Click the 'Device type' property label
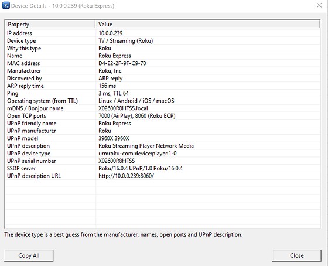The width and height of the screenshot is (328, 266). click(x=21, y=41)
